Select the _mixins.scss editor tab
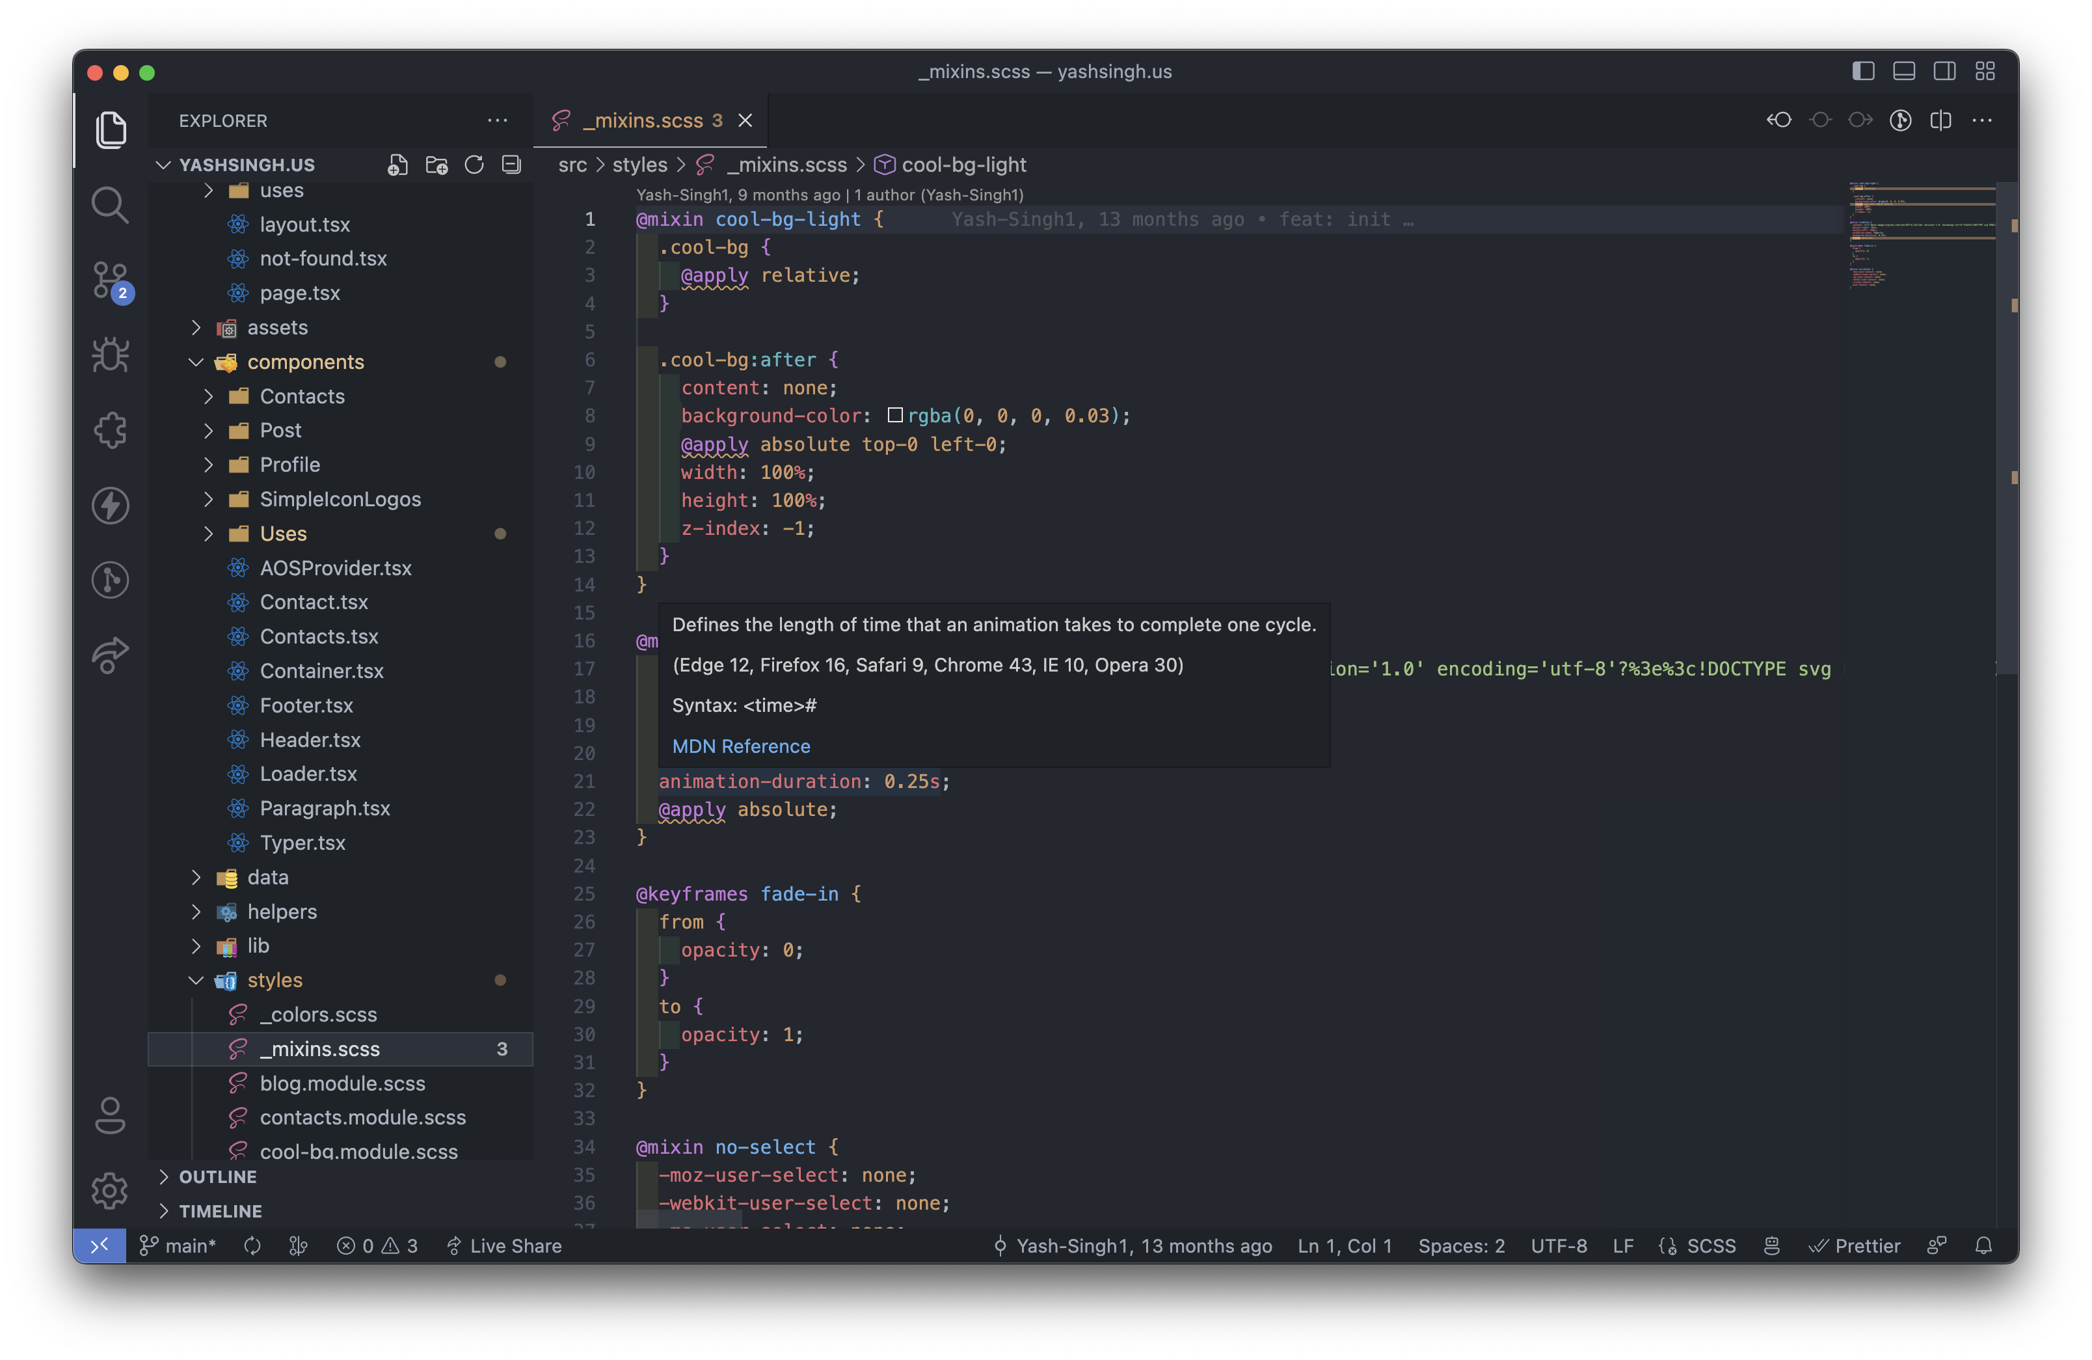The image size is (2092, 1360). click(x=651, y=120)
